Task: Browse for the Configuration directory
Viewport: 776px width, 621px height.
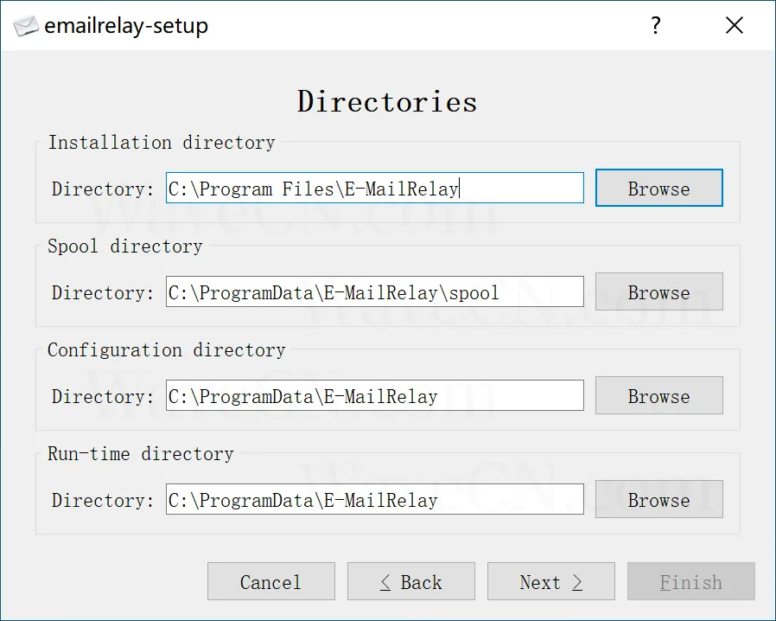Action: (658, 395)
